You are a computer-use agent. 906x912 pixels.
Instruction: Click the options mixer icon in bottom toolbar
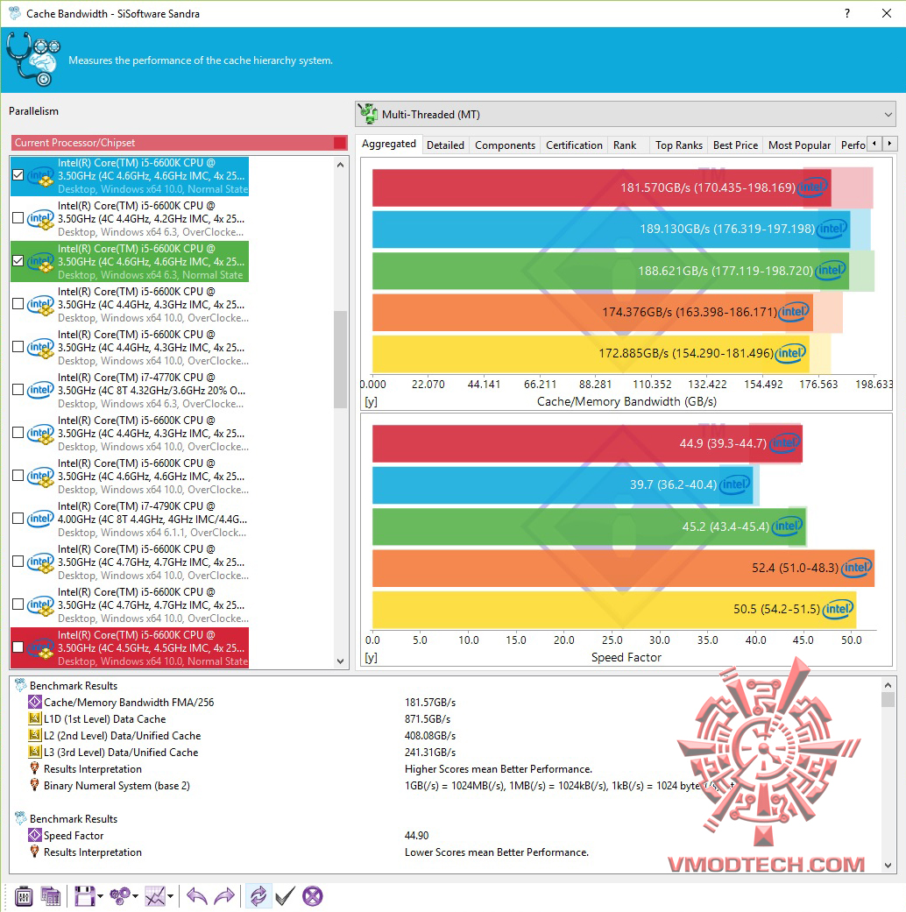[x=24, y=895]
